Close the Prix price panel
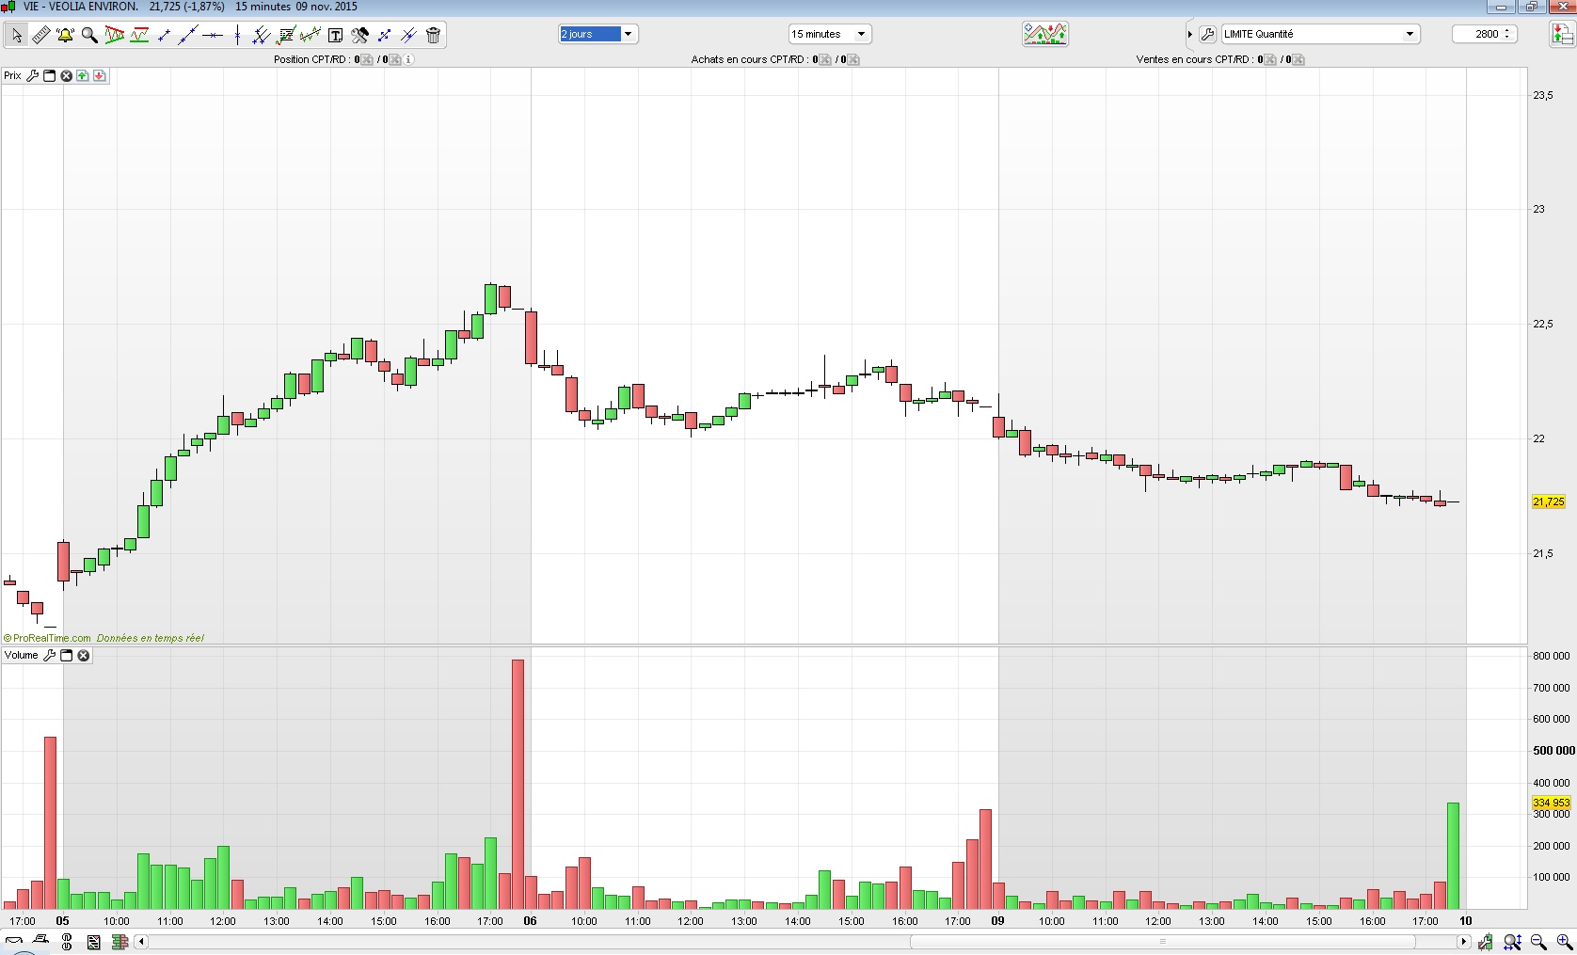1577x955 pixels. [66, 75]
